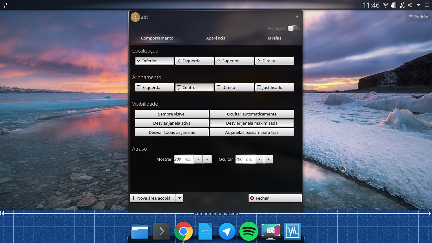Go to the Tarefas tab
This screenshot has width=432, height=243.
[x=274, y=38]
